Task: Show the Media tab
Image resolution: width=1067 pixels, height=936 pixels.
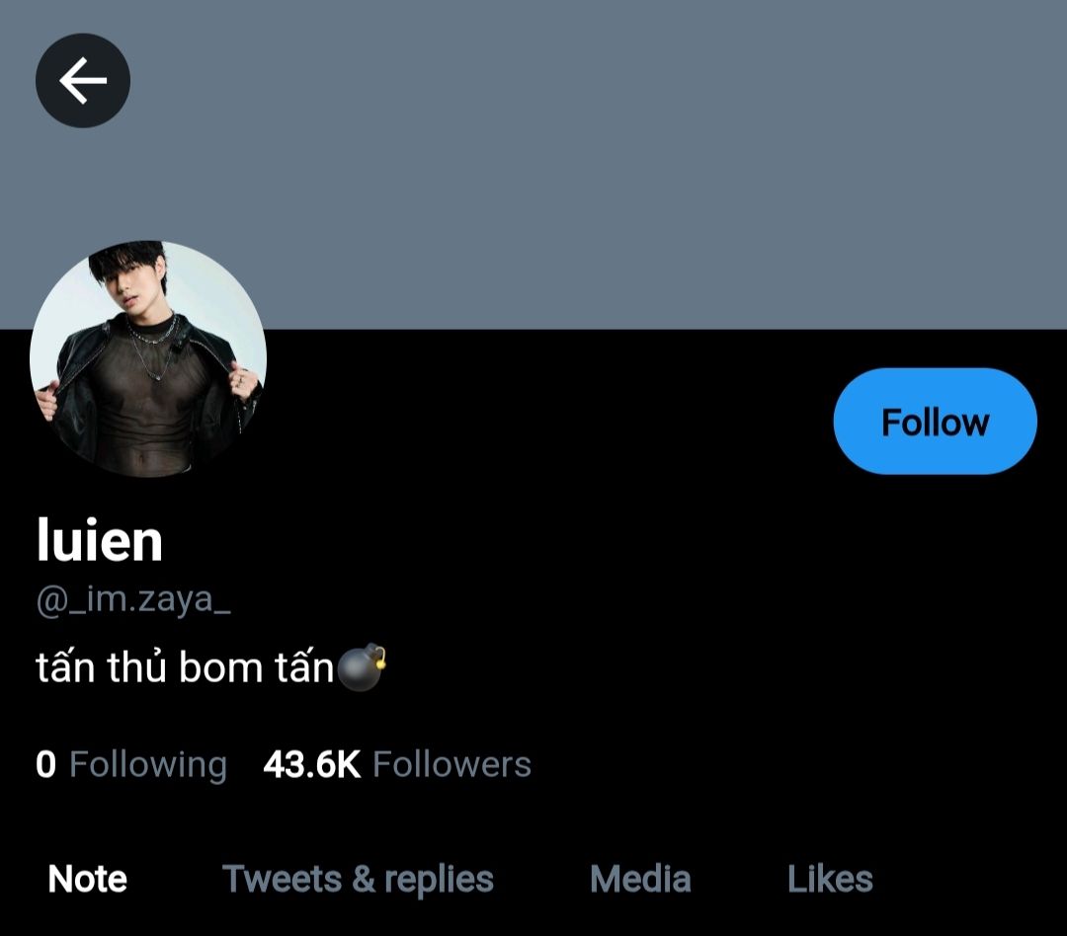Action: 640,879
